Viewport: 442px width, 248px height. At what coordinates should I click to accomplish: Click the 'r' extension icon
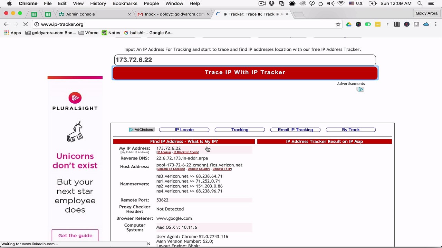(387, 24)
